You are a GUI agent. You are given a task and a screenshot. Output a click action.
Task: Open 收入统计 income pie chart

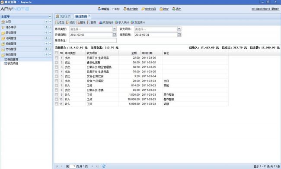122,22
